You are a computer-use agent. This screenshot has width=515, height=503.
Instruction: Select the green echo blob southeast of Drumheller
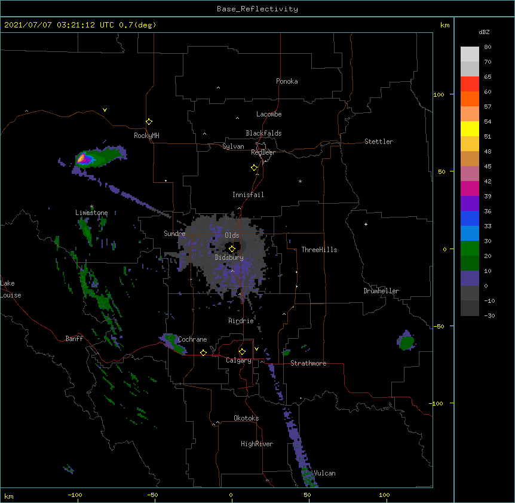coord(407,342)
